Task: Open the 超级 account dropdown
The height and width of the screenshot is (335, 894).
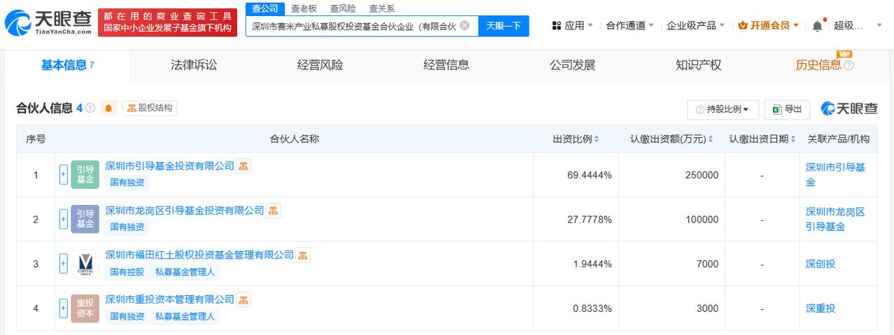Action: click(x=858, y=26)
